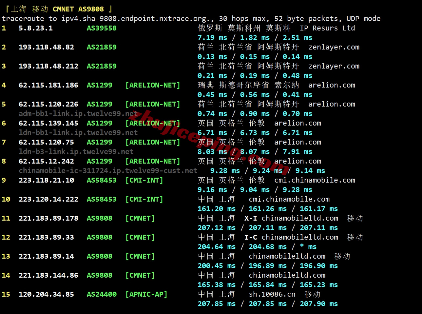
Task: Click the IP address 5.8.23.1
Action: click(35, 28)
